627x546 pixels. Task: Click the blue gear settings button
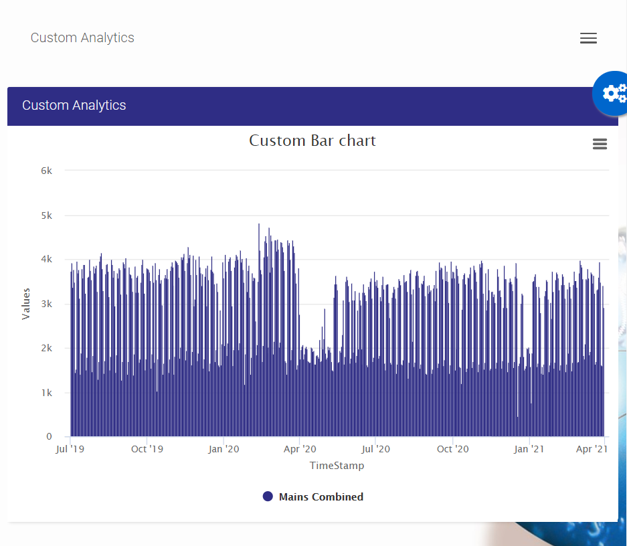pos(612,93)
